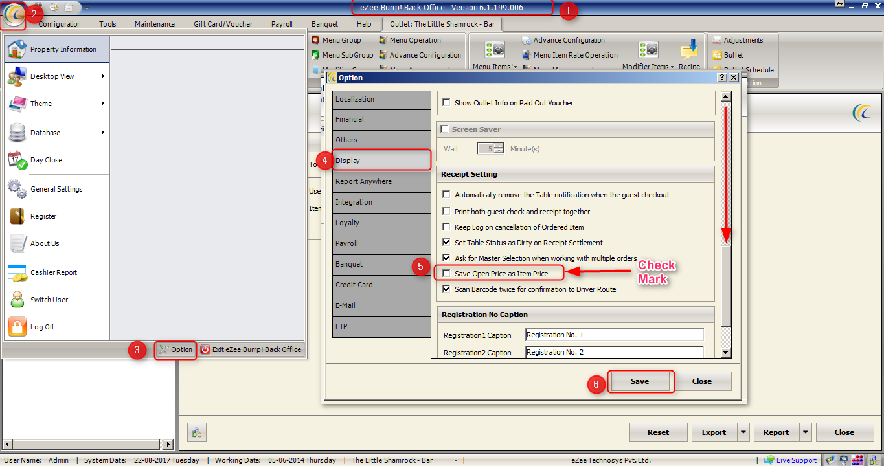The height and width of the screenshot is (466, 884).
Task: Uncheck Scan Barcode twice for Driver Route confirmation
Action: click(x=446, y=289)
